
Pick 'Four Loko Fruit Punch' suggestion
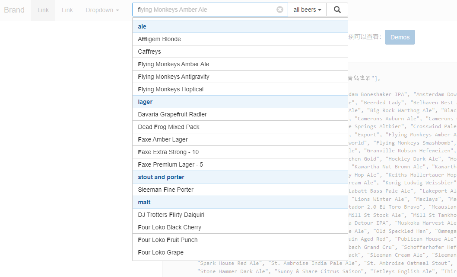240,240
